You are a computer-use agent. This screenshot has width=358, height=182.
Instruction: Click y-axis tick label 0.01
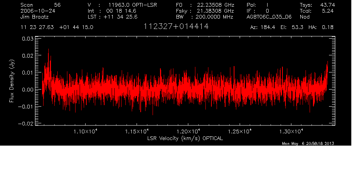tap(28, 72)
